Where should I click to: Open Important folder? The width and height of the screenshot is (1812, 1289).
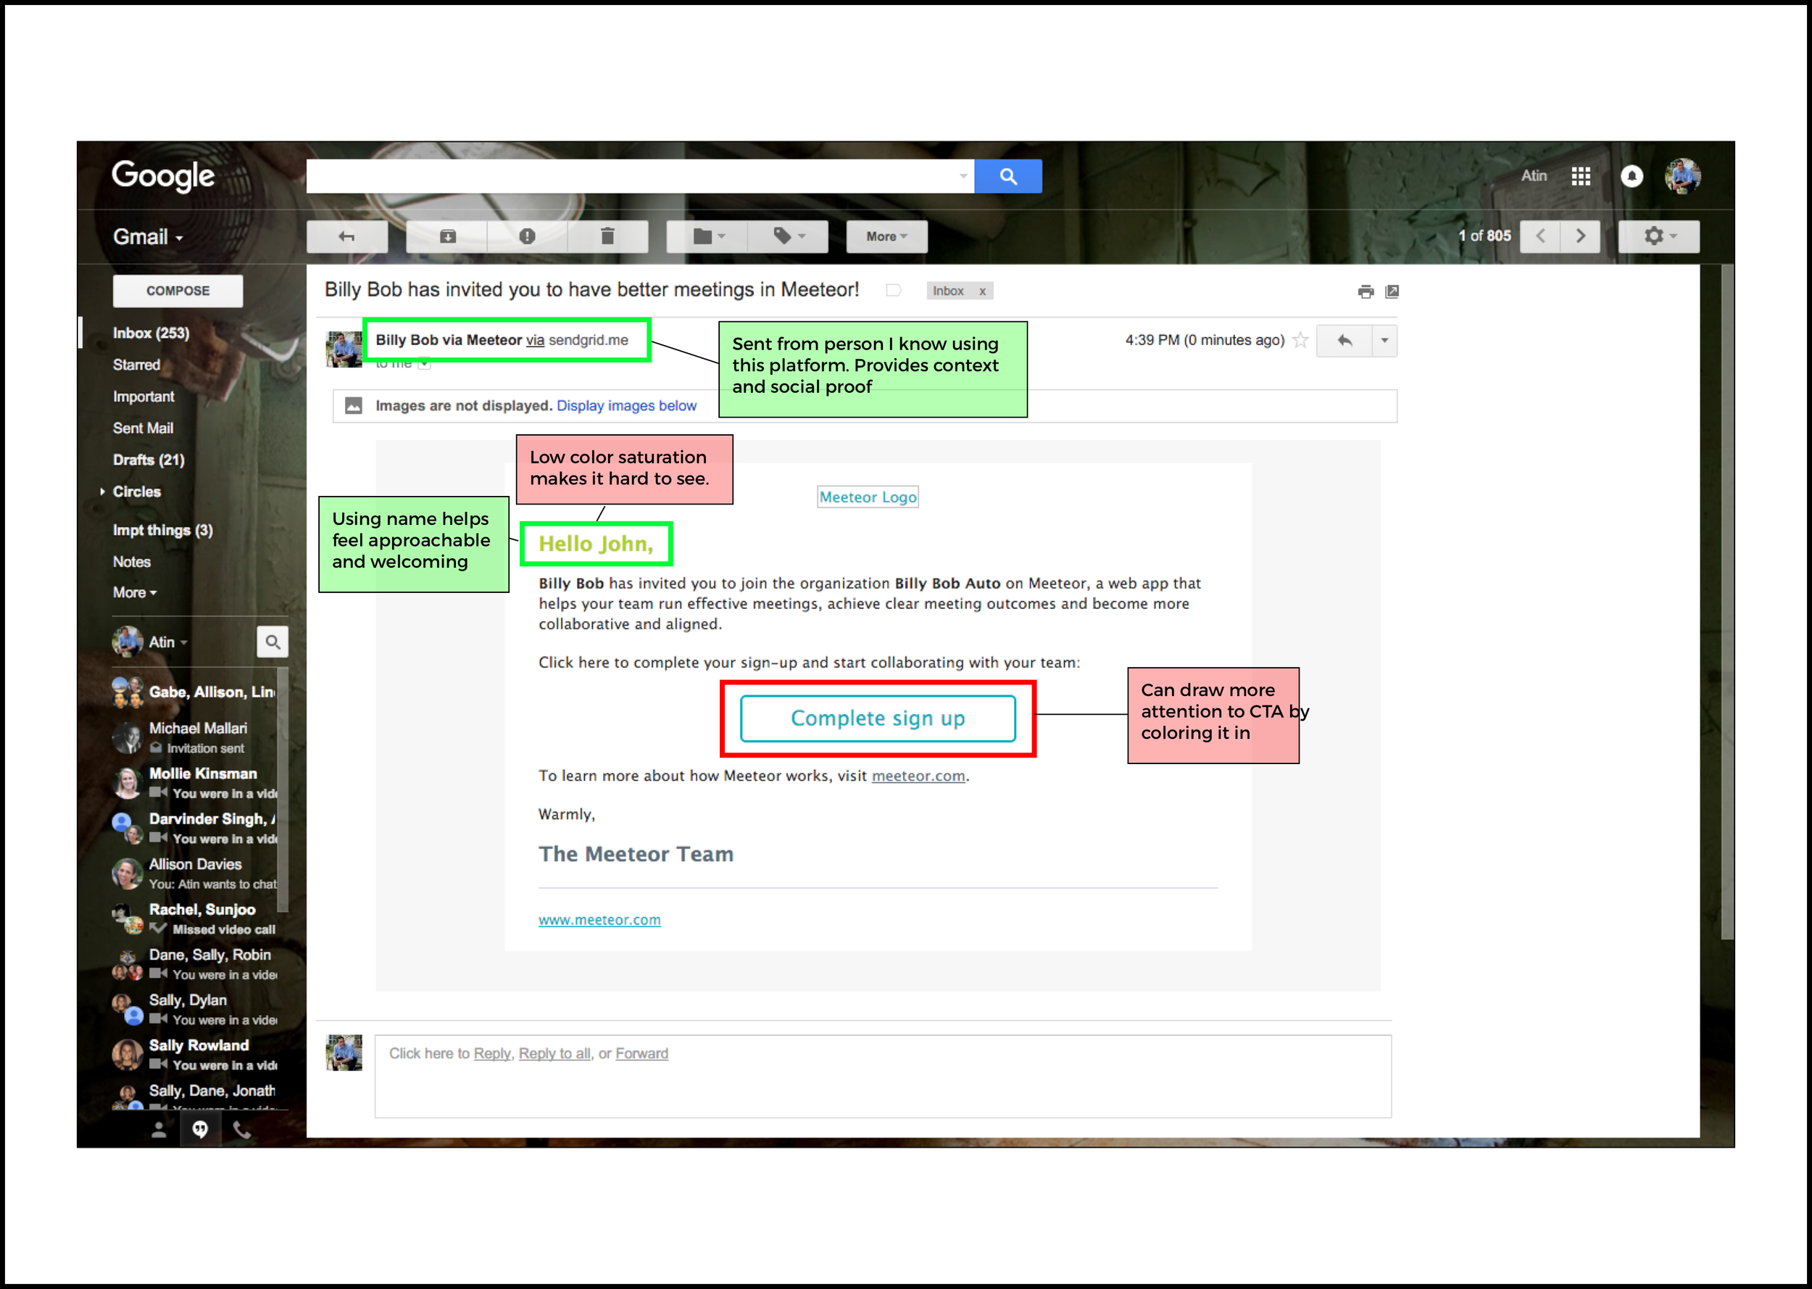coord(144,396)
